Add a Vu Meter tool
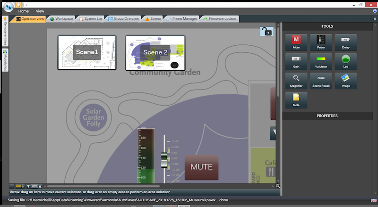This screenshot has width=378, height=207. click(321, 60)
